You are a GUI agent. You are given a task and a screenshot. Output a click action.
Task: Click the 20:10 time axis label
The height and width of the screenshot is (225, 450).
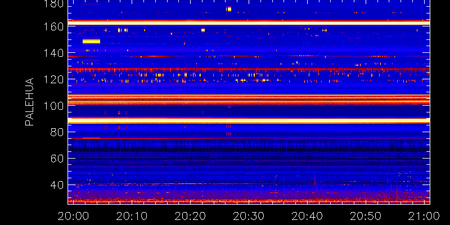pyautogui.click(x=132, y=216)
